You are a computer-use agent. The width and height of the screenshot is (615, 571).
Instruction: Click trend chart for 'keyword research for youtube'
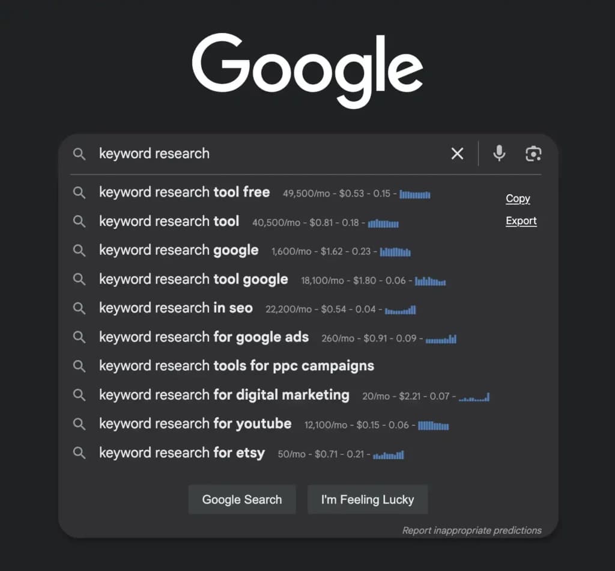(434, 426)
